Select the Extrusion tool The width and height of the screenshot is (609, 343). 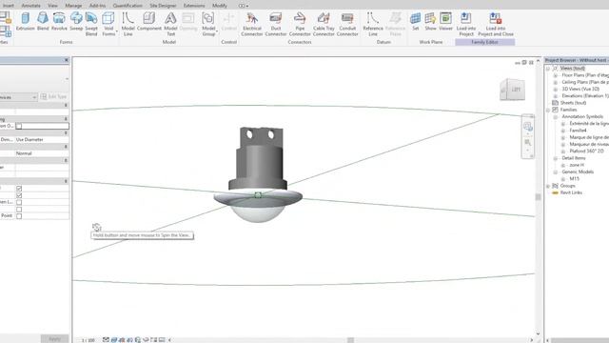point(26,21)
